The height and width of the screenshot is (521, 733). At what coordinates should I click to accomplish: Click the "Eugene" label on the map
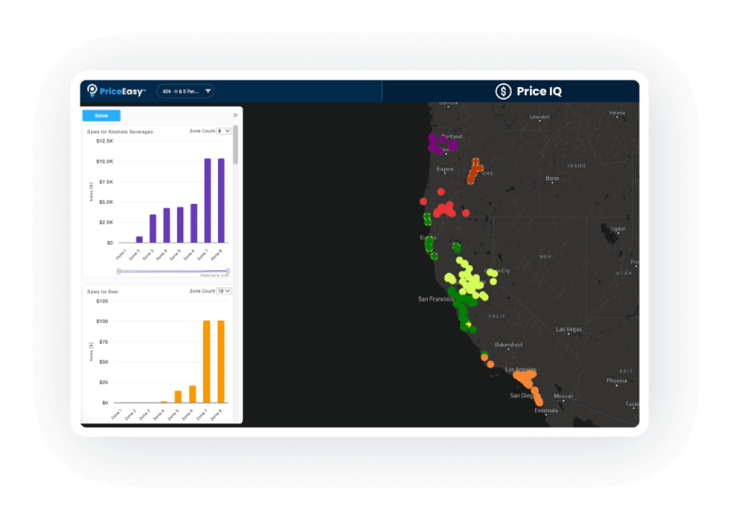[x=445, y=168]
